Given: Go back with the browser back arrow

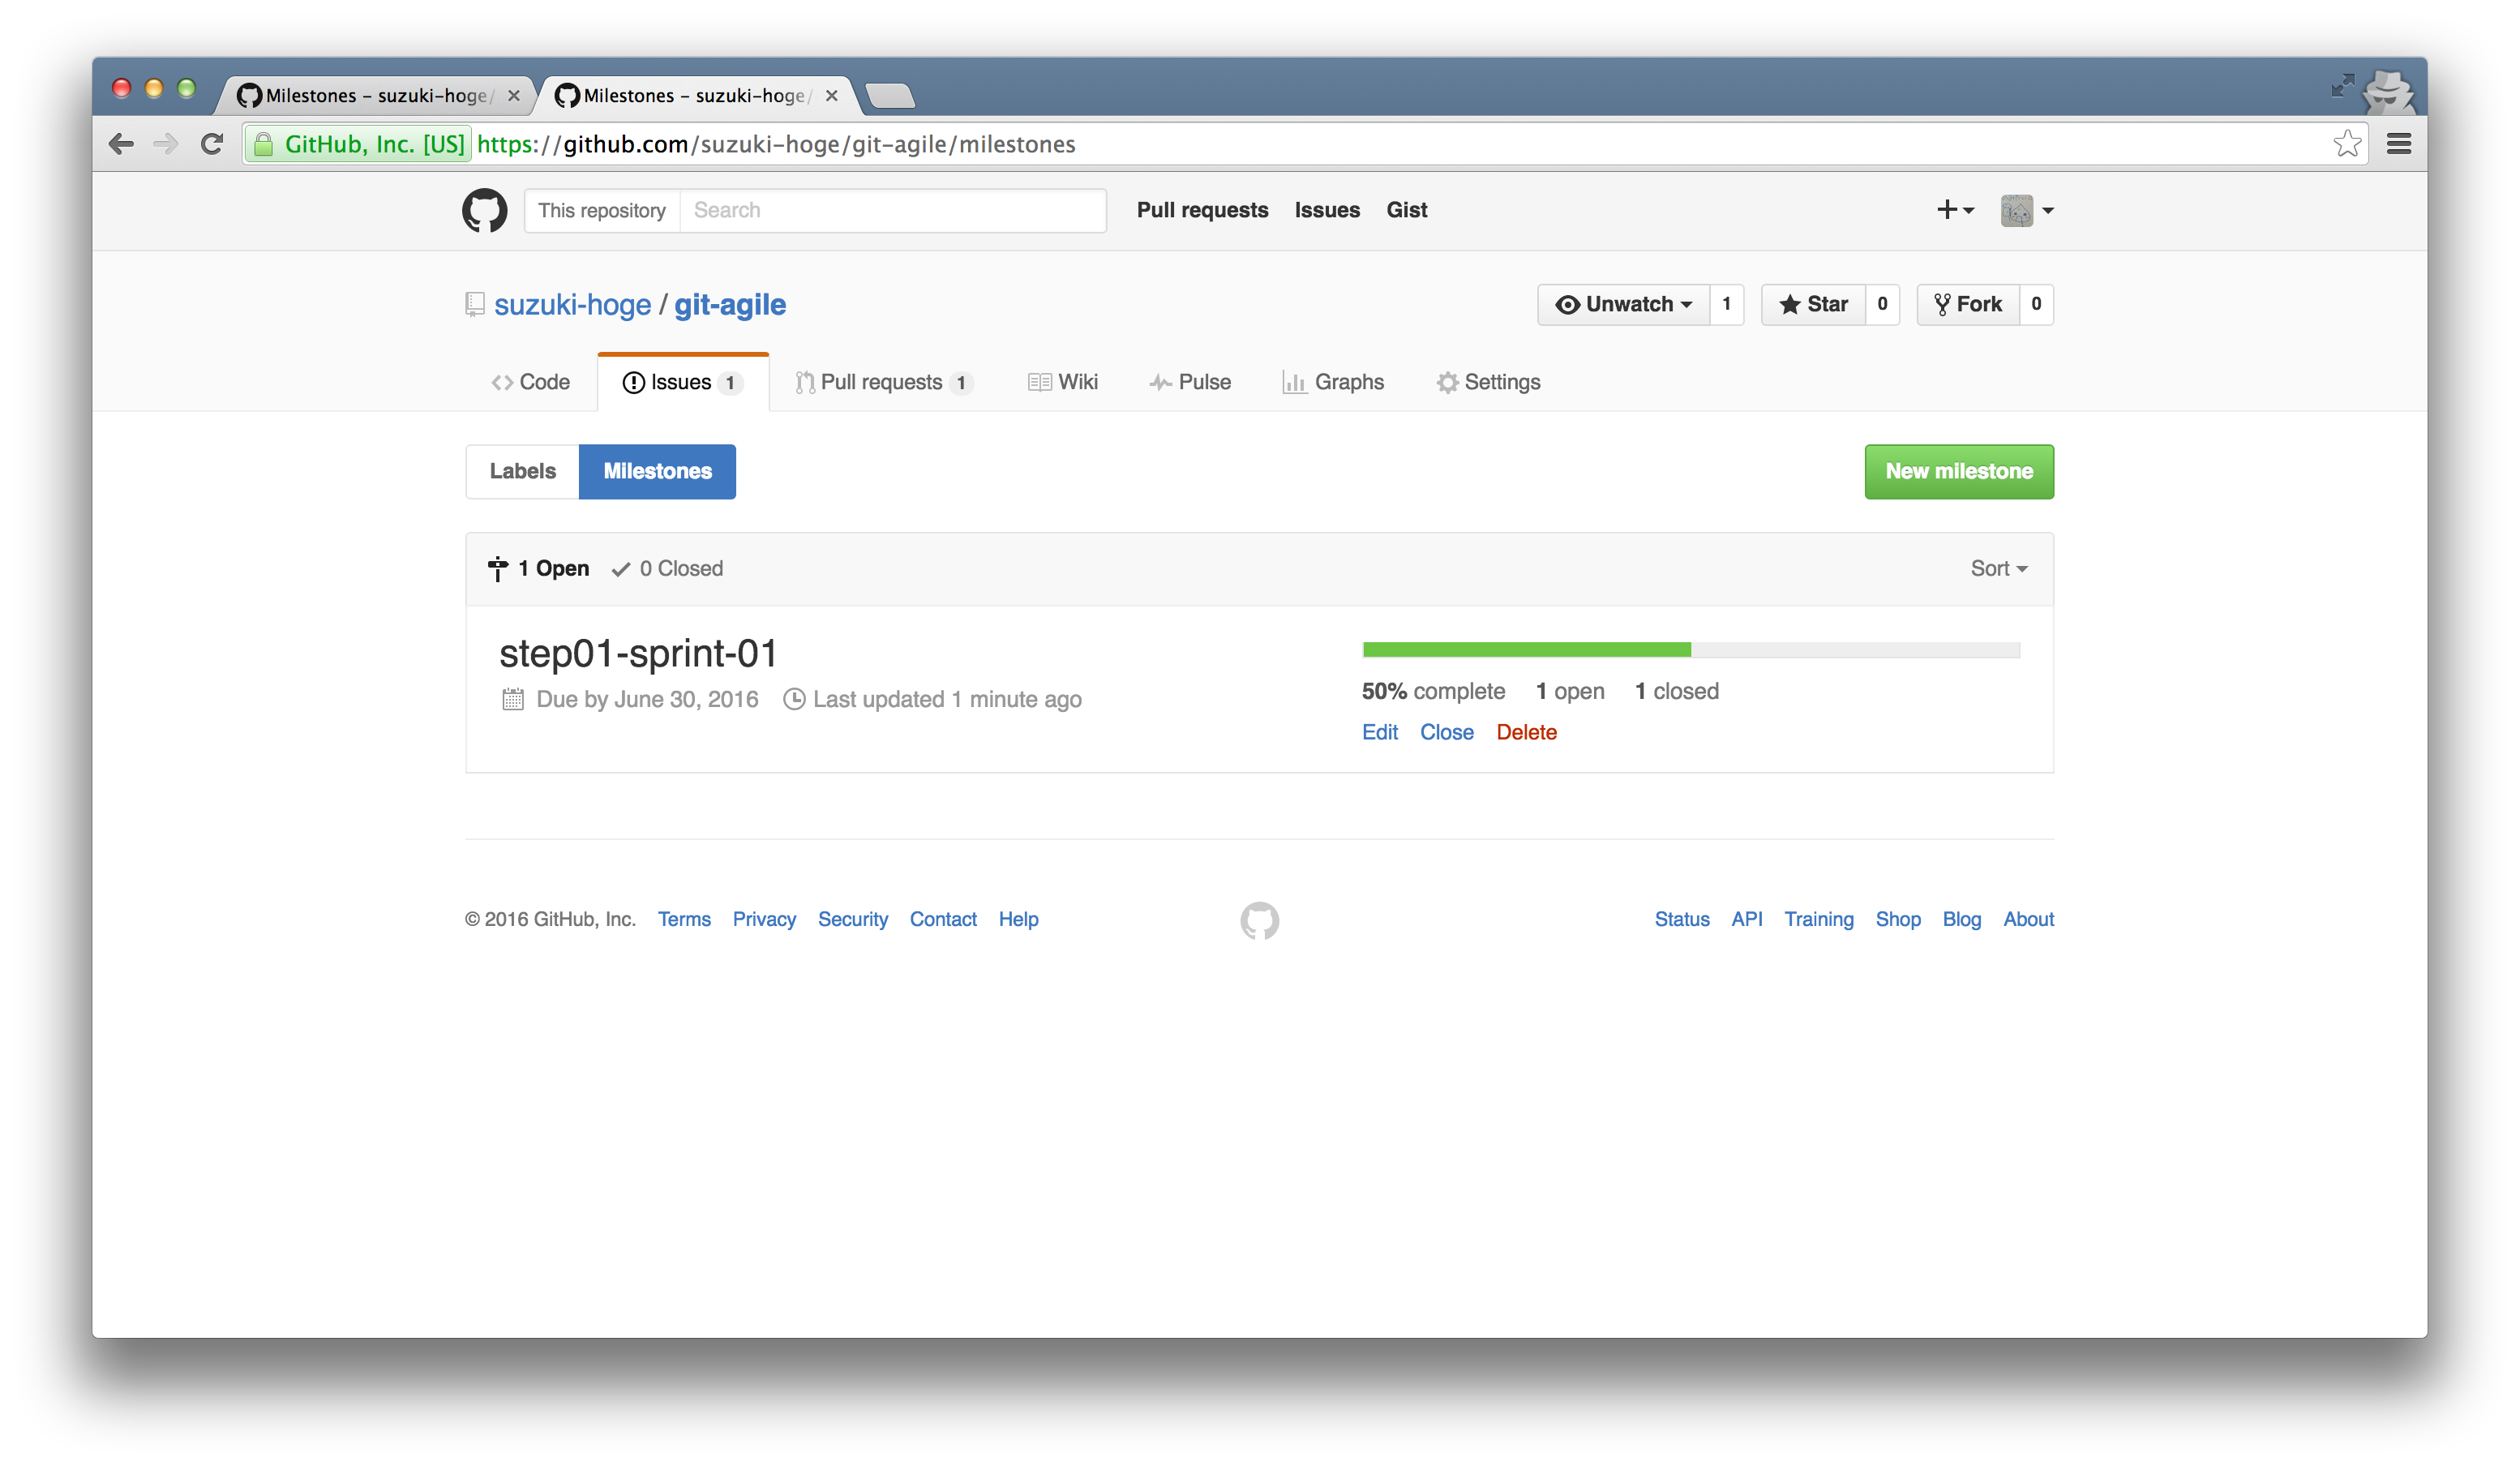Looking at the screenshot, I should point(121,144).
